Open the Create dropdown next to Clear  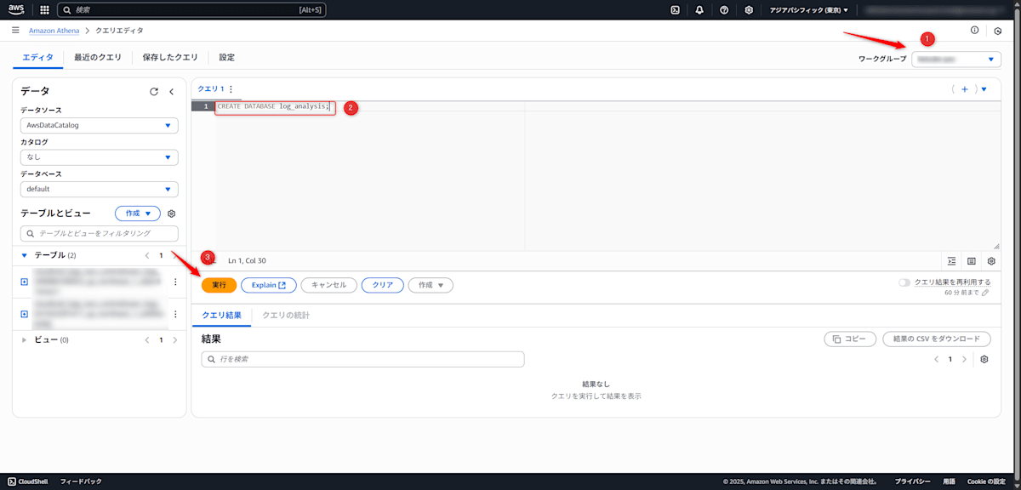click(431, 285)
